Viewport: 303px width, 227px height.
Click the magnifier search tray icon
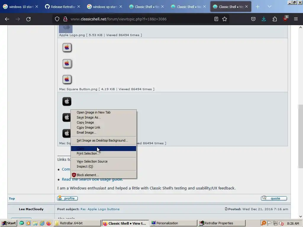[x=264, y=223]
